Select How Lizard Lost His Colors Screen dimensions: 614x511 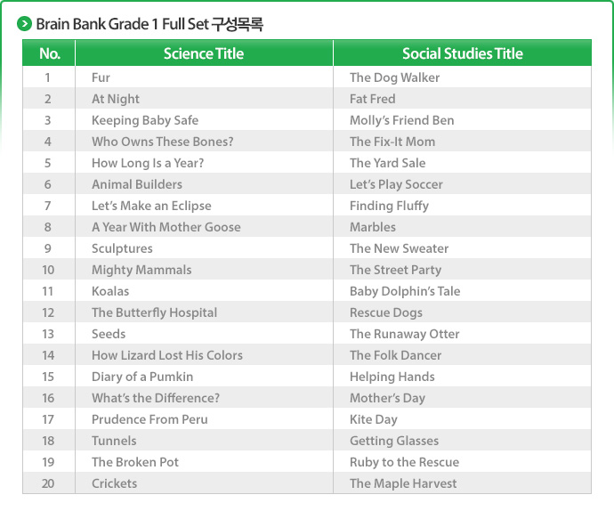(166, 355)
